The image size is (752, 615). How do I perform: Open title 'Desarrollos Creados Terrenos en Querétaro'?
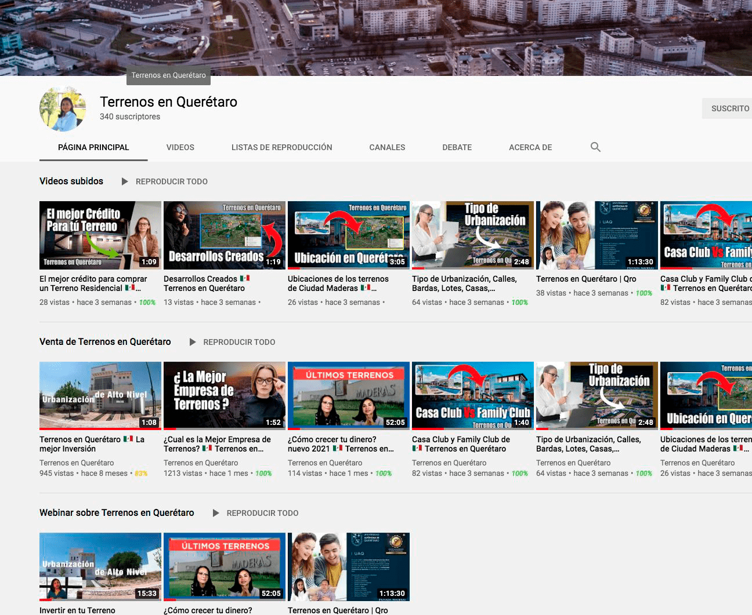[207, 283]
